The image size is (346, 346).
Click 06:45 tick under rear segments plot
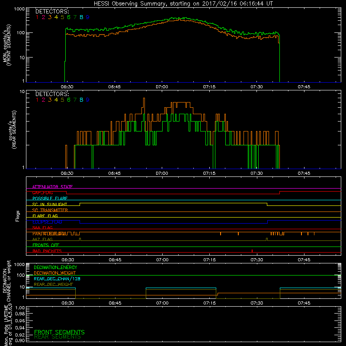coord(114,173)
